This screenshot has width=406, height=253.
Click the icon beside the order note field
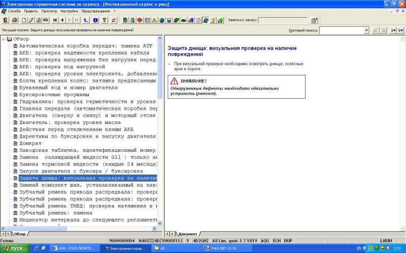(x=314, y=20)
